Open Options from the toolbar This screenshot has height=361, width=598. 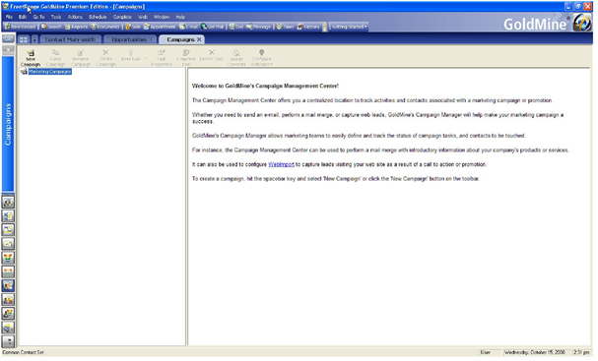[x=308, y=27]
